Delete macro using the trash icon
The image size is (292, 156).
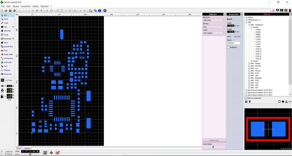[x=250, y=102]
